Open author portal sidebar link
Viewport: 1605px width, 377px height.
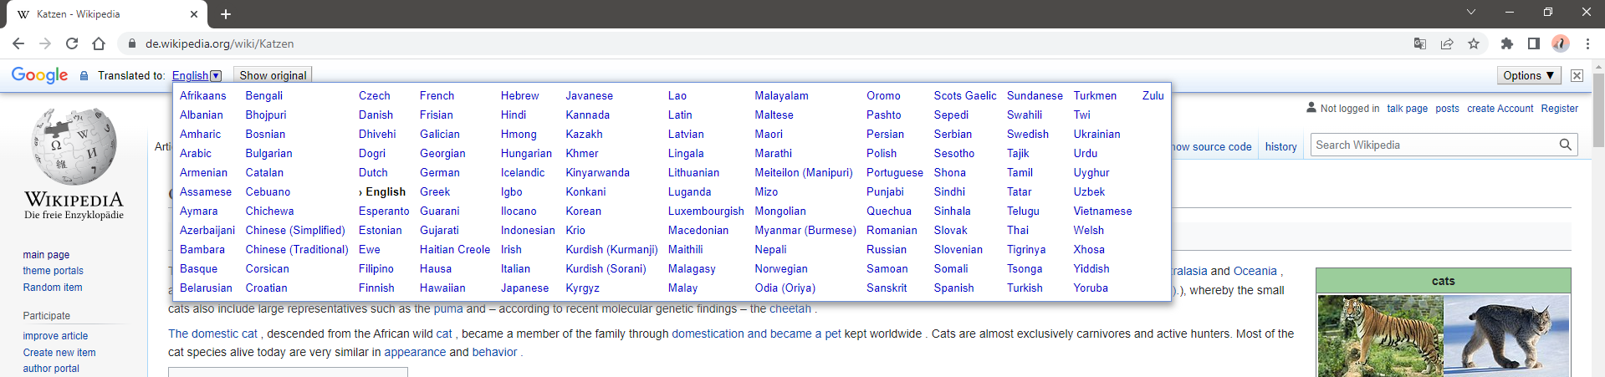pyautogui.click(x=50, y=368)
